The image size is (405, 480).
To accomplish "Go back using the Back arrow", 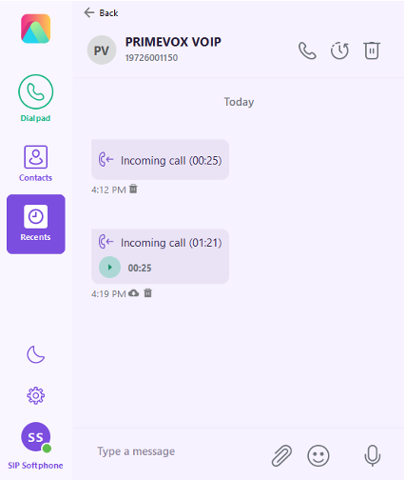I will [x=101, y=12].
